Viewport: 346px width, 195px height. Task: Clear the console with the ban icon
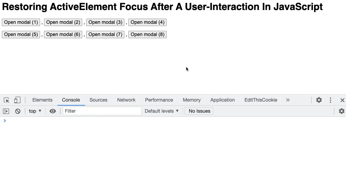click(x=18, y=111)
